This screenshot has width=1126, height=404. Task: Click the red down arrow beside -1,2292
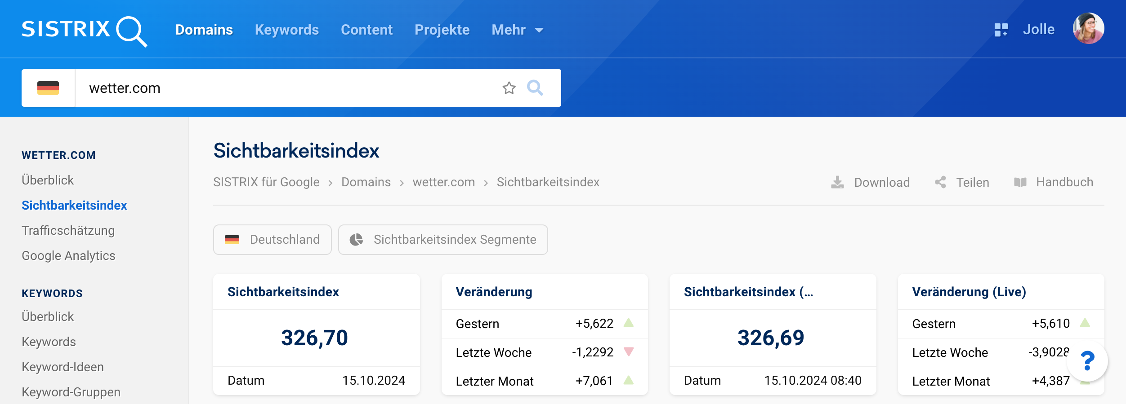(629, 351)
